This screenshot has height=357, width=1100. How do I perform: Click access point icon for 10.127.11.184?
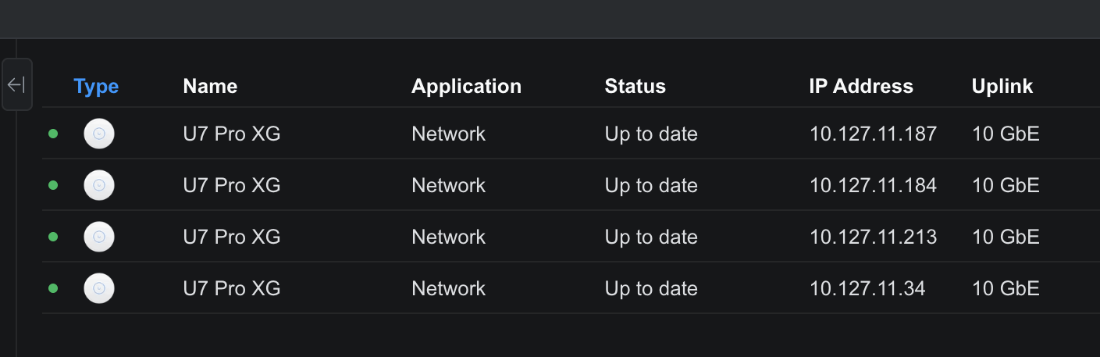tap(99, 185)
